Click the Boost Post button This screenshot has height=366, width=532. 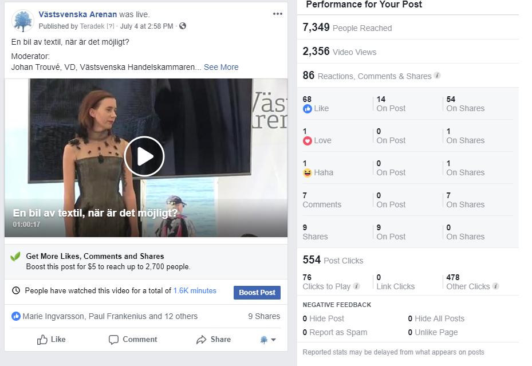pyautogui.click(x=257, y=292)
